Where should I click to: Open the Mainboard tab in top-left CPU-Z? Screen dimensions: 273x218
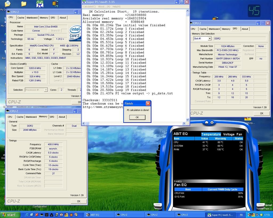pyautogui.click(x=32, y=18)
